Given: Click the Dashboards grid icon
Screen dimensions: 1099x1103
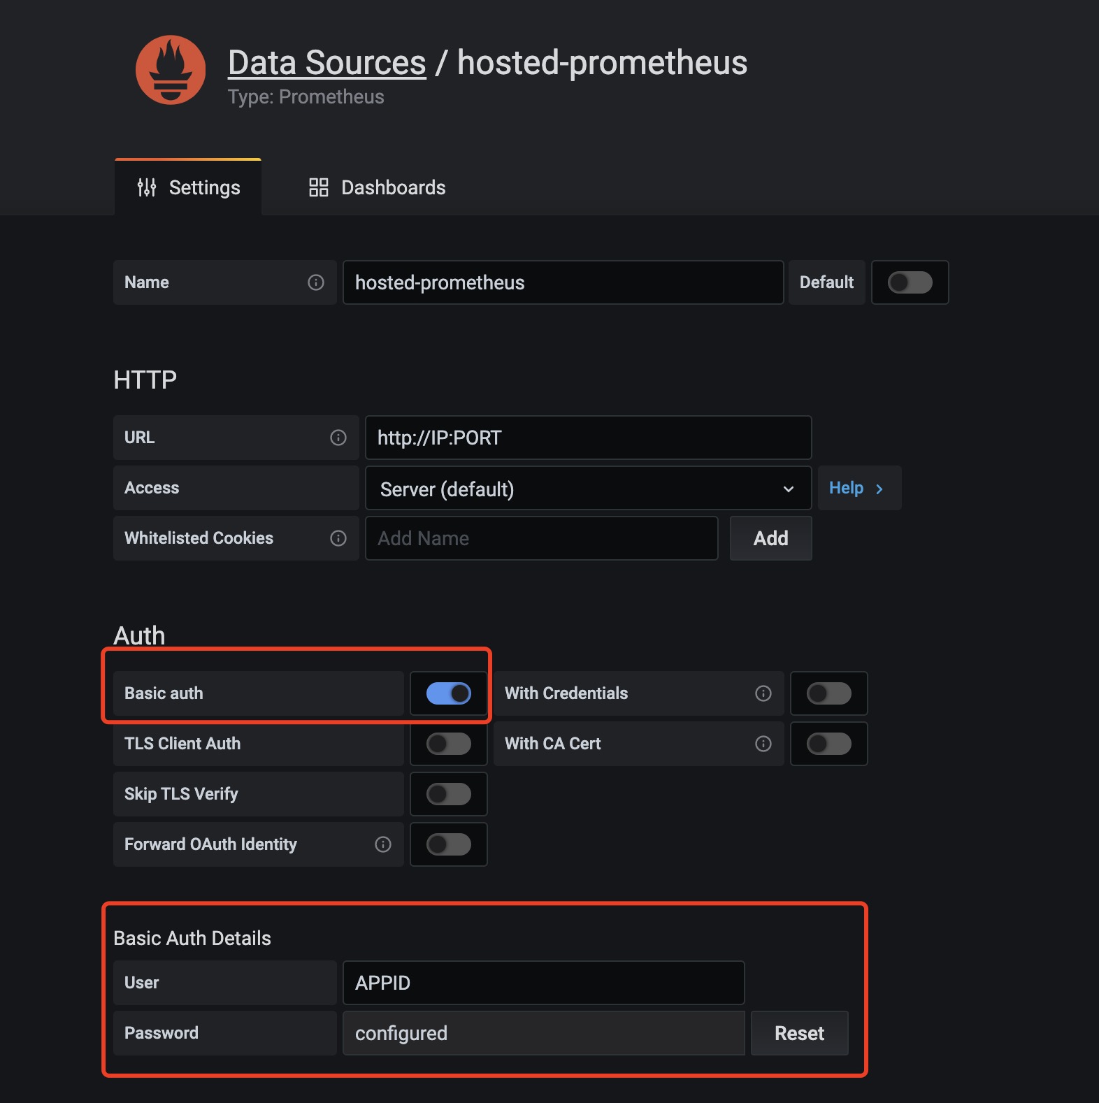Looking at the screenshot, I should coord(319,187).
